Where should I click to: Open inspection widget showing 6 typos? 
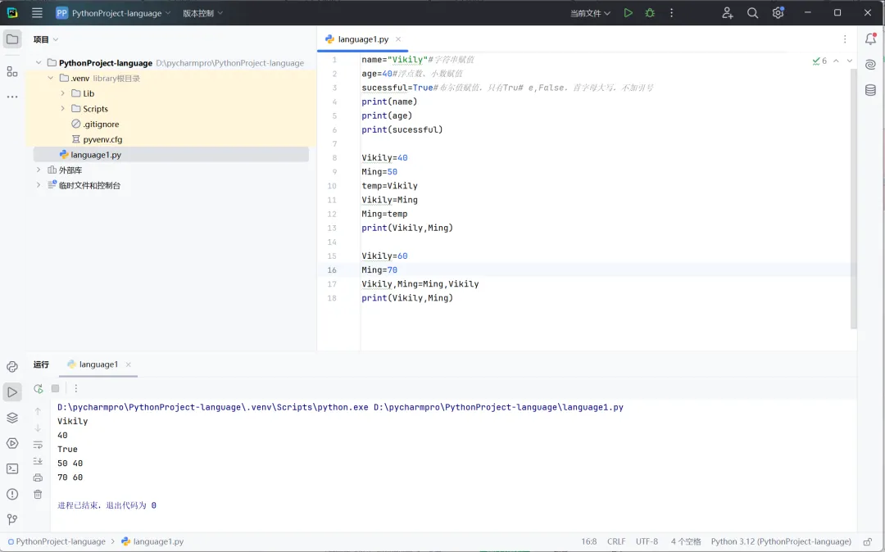coord(819,61)
